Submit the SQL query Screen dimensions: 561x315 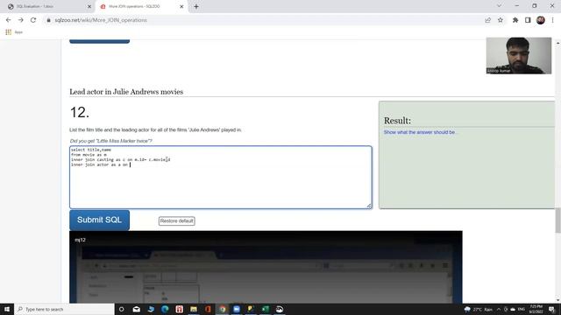pos(99,220)
